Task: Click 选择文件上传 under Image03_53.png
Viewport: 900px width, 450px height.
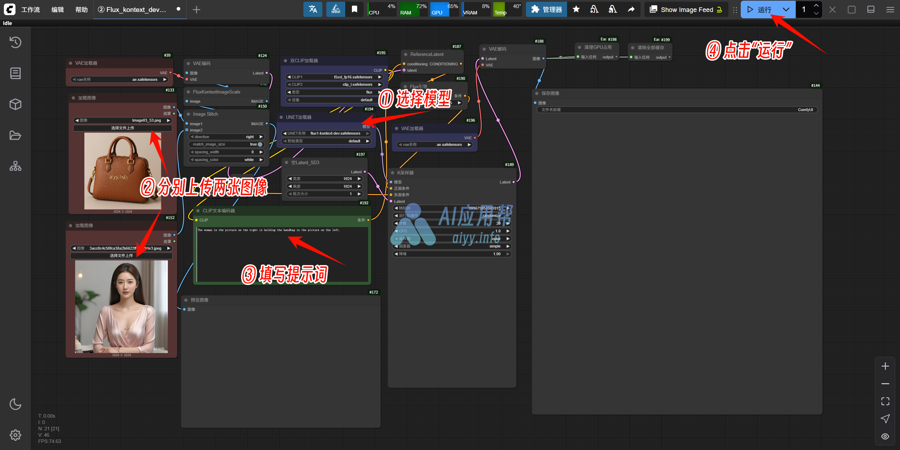Action: (x=122, y=128)
